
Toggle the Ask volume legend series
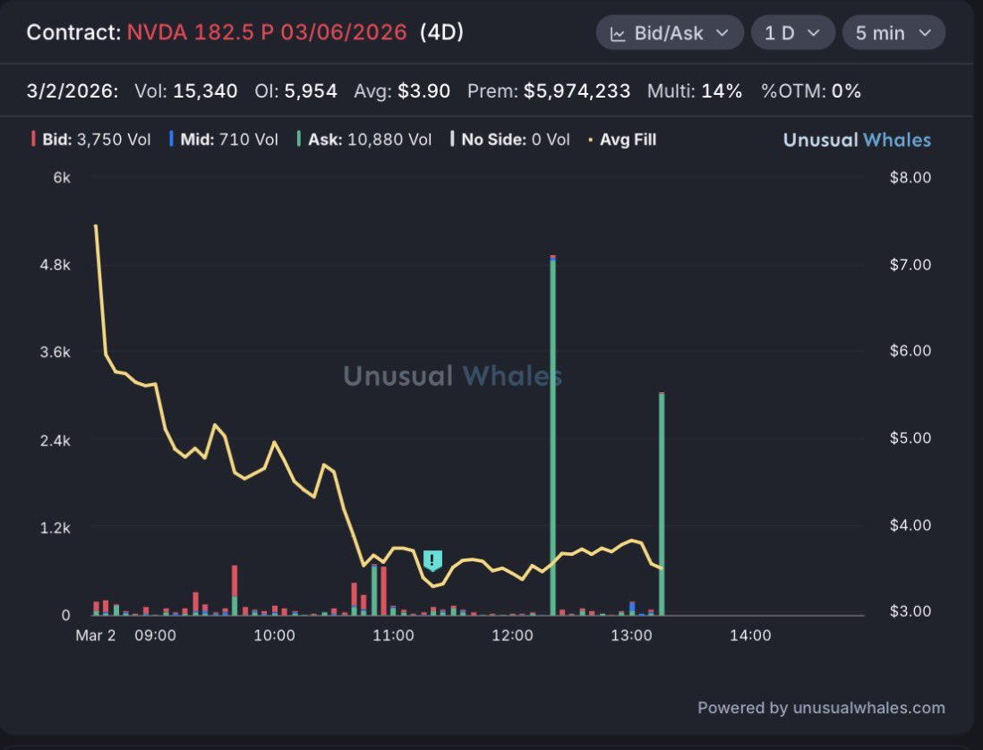click(x=364, y=139)
